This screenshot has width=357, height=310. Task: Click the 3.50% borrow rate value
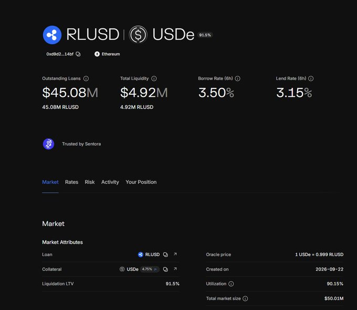click(x=216, y=93)
